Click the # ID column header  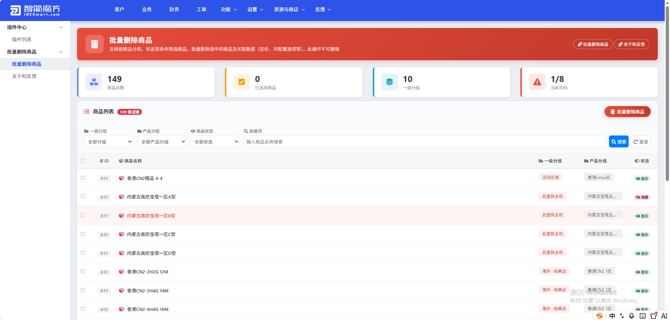click(104, 161)
